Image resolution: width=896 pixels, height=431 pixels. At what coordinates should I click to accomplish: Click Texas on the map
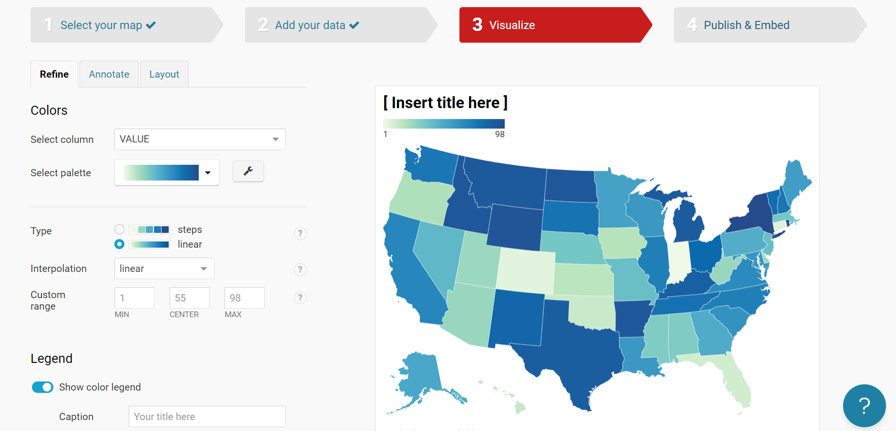click(572, 352)
